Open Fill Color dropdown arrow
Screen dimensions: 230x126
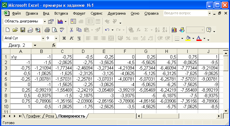tap(193, 38)
